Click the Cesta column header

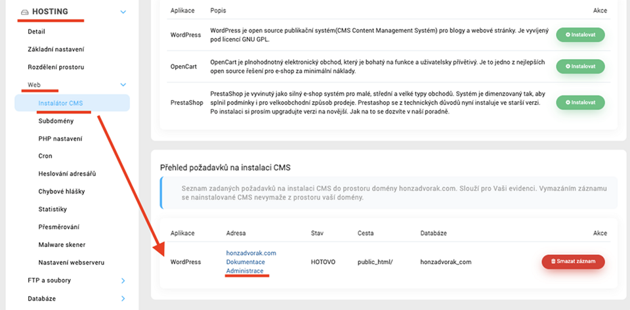coord(366,233)
